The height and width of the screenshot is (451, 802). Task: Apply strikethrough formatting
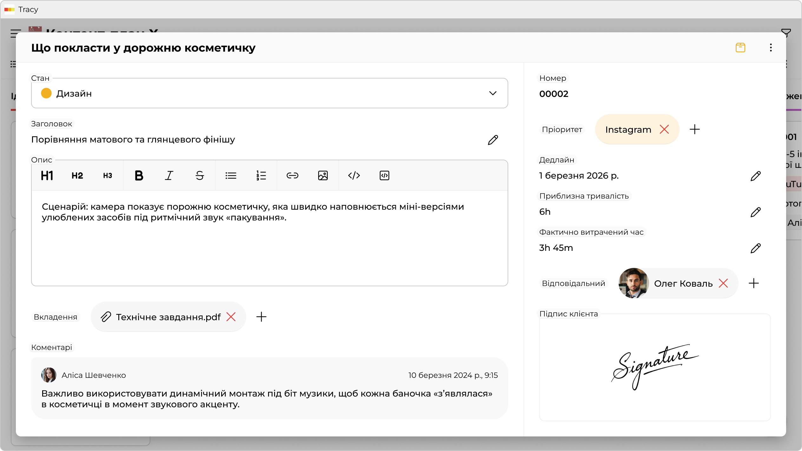coord(200,175)
